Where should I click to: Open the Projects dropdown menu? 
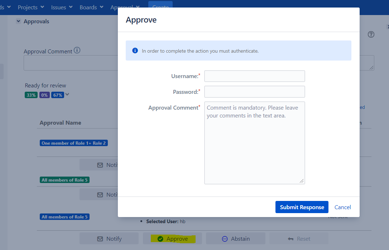point(31,7)
